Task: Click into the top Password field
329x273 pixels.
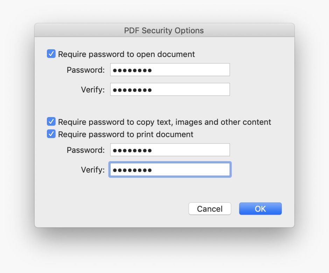Action: point(170,70)
